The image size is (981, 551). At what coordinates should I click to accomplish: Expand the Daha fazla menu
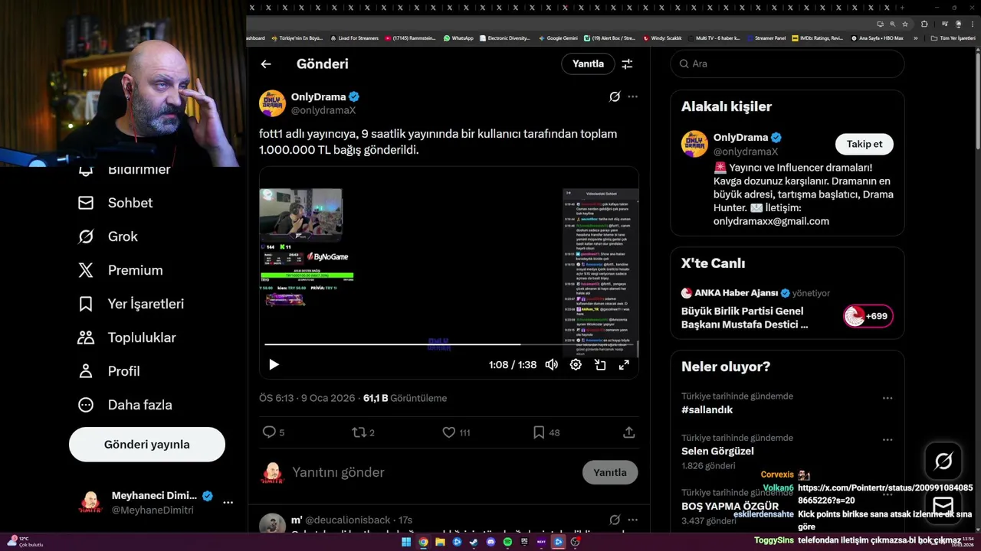point(125,405)
